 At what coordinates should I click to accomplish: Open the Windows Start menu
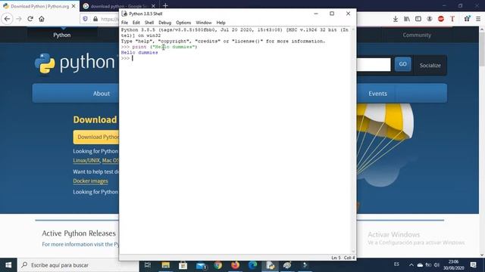click(x=8, y=265)
